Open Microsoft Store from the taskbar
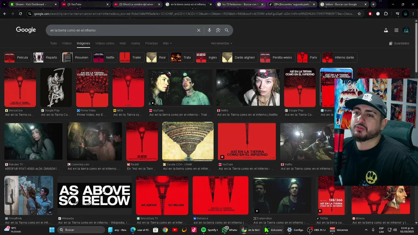The height and width of the screenshot is (235, 418). 155,230
